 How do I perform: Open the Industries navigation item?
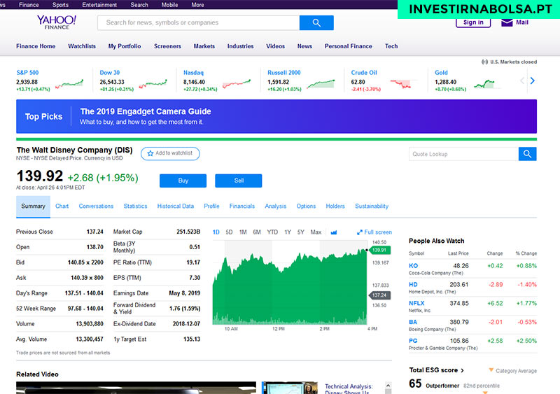coord(240,46)
